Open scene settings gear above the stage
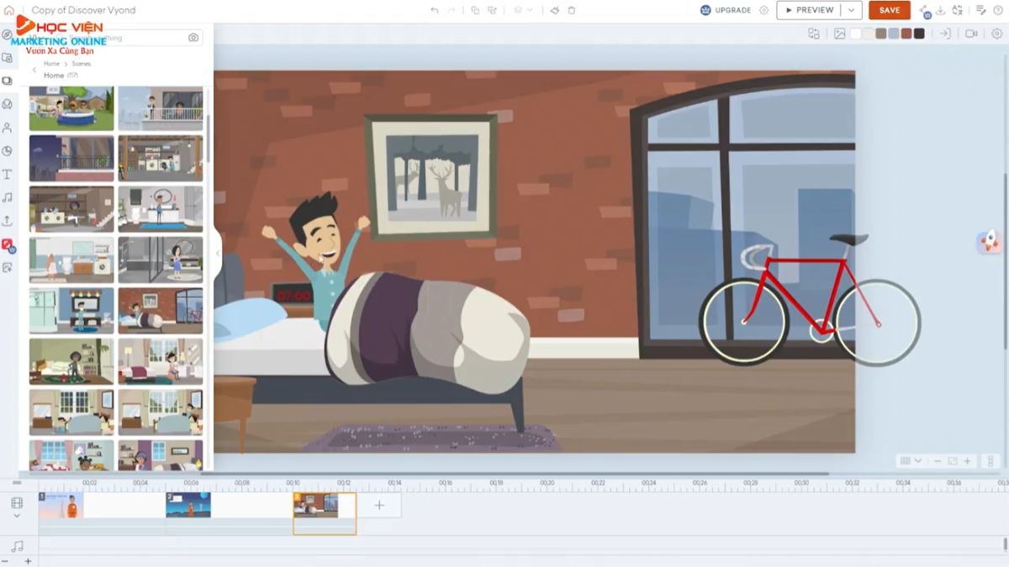1009x567 pixels. (997, 34)
